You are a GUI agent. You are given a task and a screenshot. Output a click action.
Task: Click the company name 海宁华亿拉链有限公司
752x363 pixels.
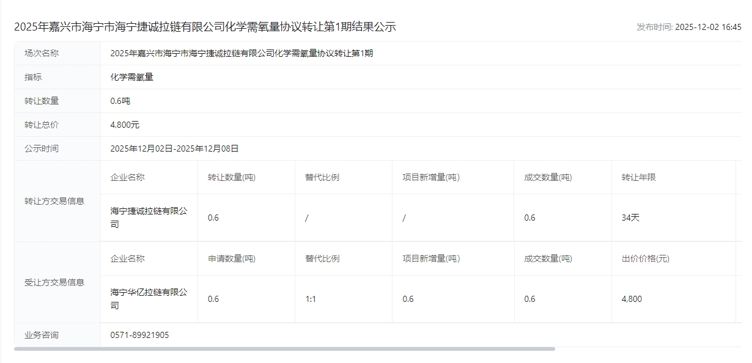(x=149, y=299)
